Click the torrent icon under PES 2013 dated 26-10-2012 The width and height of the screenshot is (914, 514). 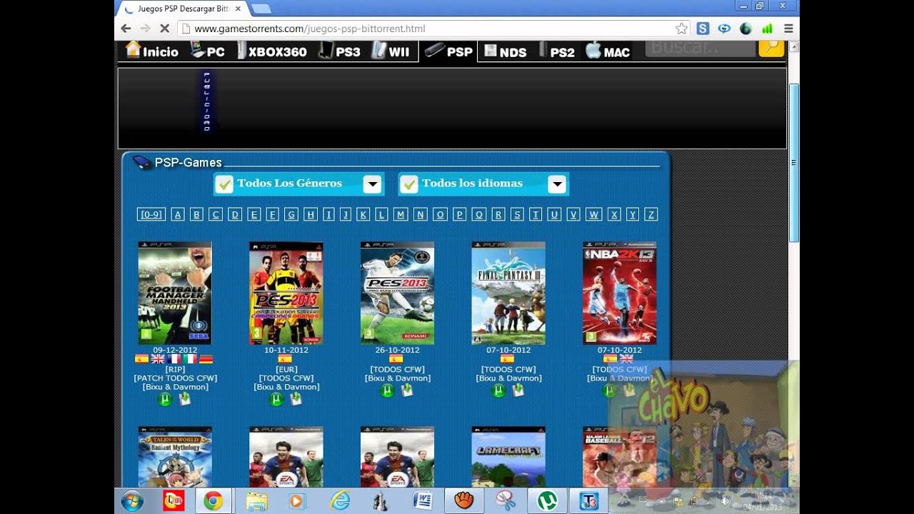coord(387,390)
